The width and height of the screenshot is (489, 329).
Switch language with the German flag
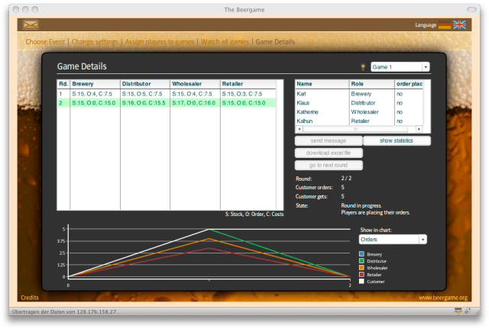click(x=444, y=25)
